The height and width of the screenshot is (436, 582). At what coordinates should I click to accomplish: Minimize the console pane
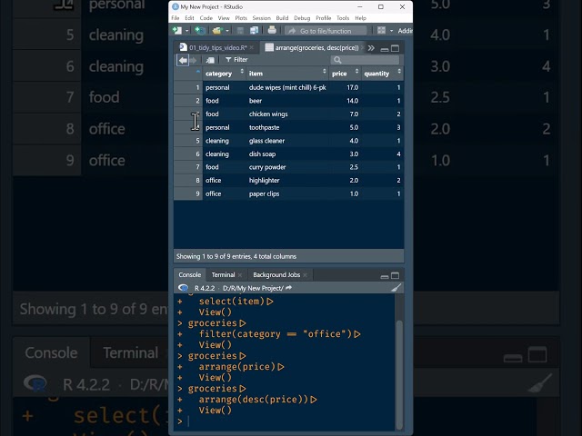click(x=385, y=276)
